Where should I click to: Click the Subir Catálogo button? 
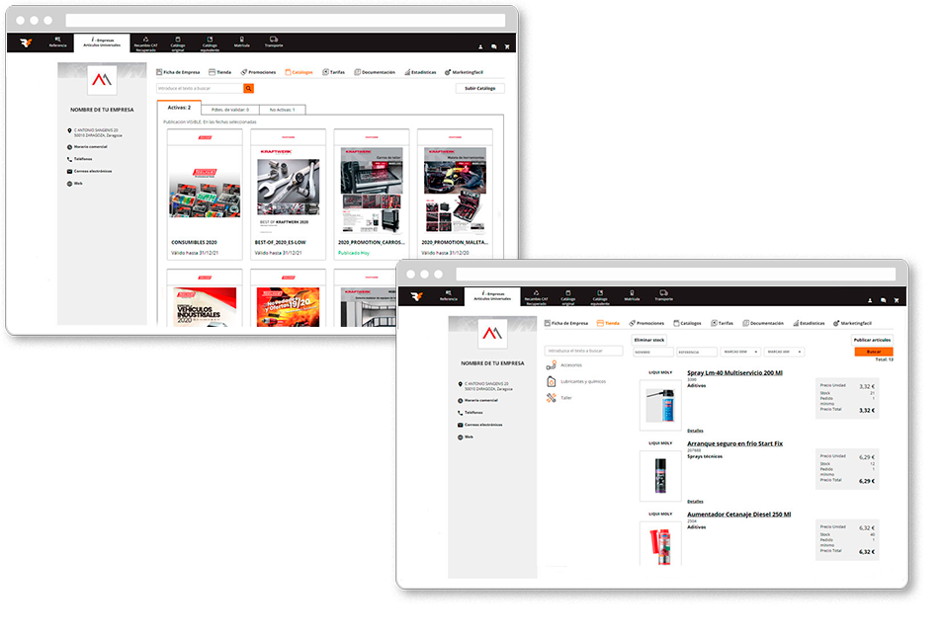(479, 88)
